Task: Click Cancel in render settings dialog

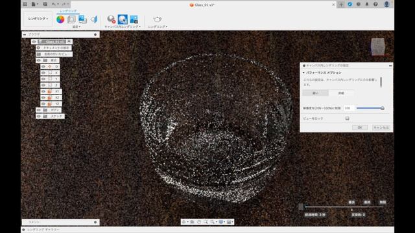Action: click(381, 128)
